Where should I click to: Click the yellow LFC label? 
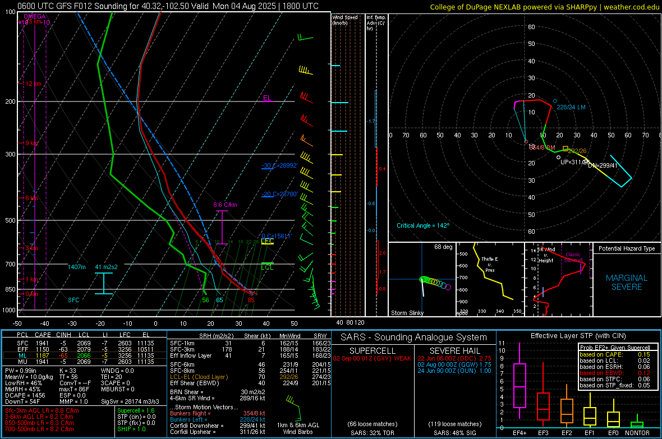click(267, 241)
